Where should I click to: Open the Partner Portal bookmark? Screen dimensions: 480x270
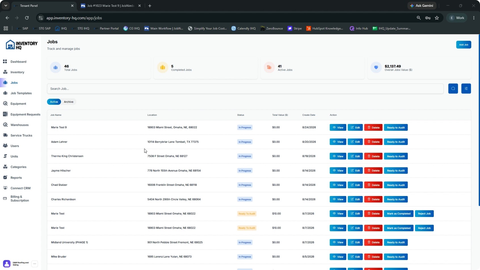[106, 28]
